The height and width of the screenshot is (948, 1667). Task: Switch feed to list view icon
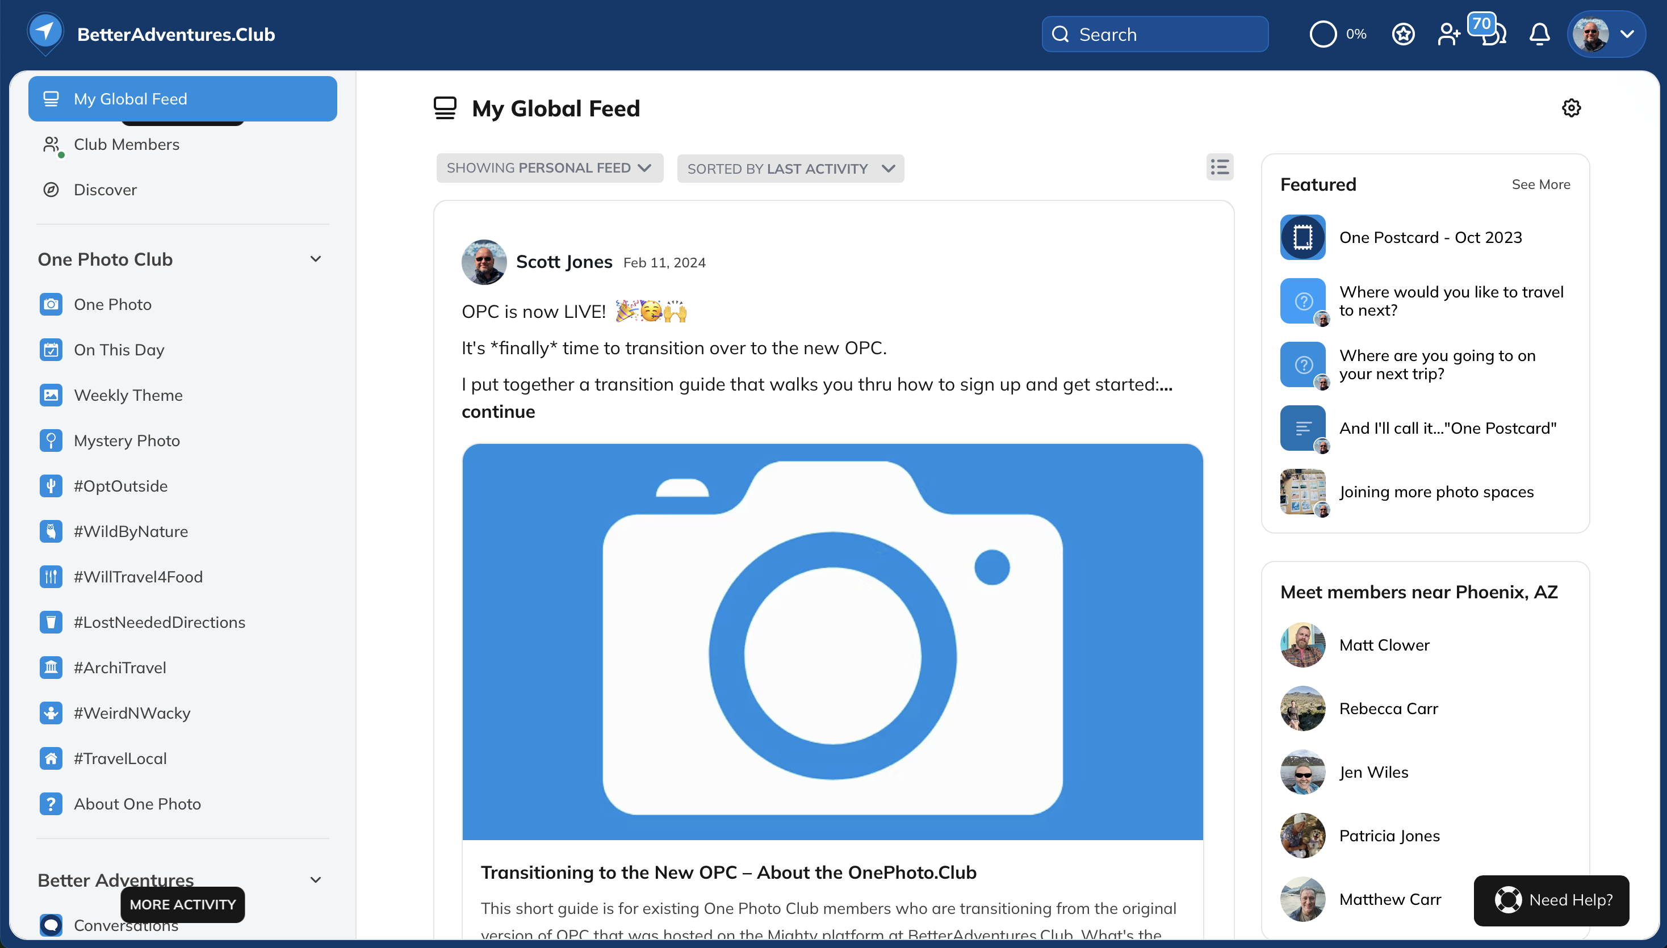(1220, 167)
